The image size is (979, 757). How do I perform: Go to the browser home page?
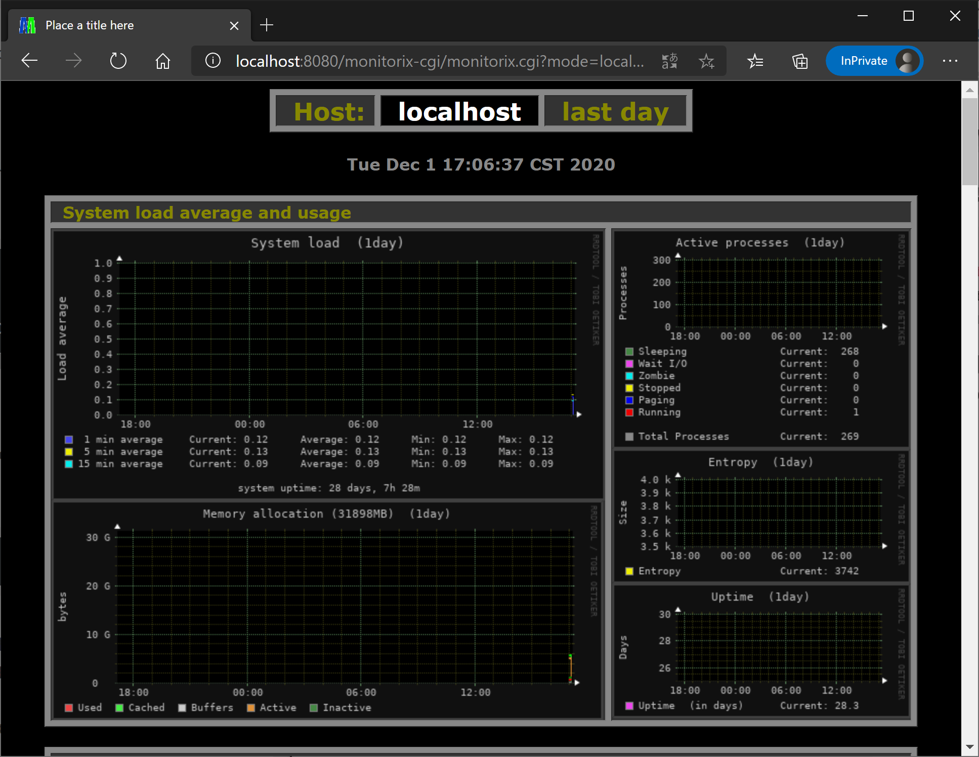[x=162, y=61]
